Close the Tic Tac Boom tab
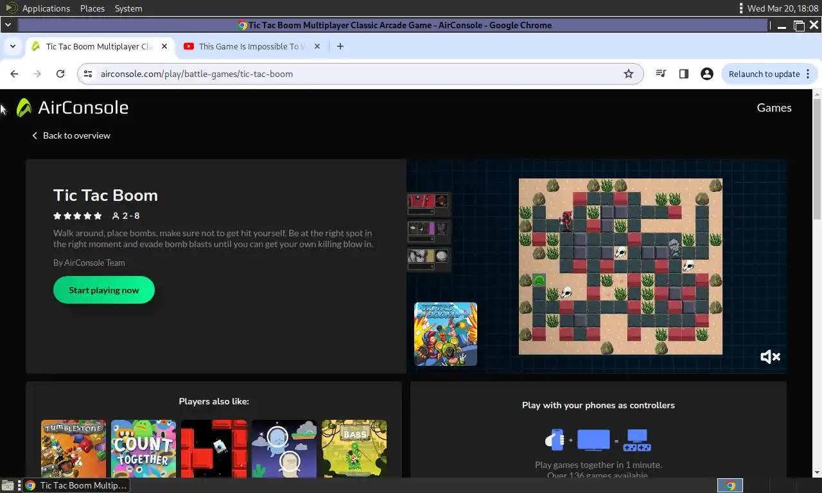Image resolution: width=822 pixels, height=493 pixels. point(164,46)
